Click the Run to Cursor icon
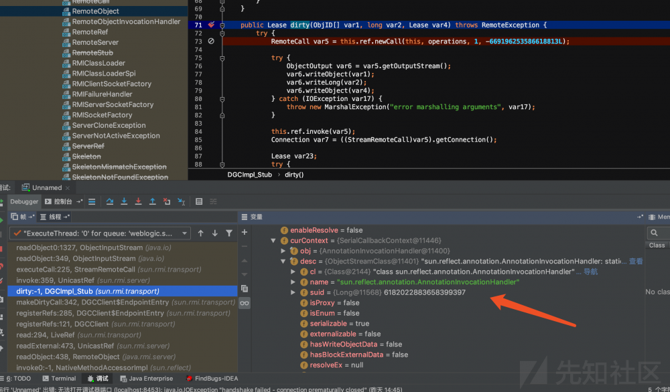Image resolution: width=670 pixels, height=392 pixels. 180,201
